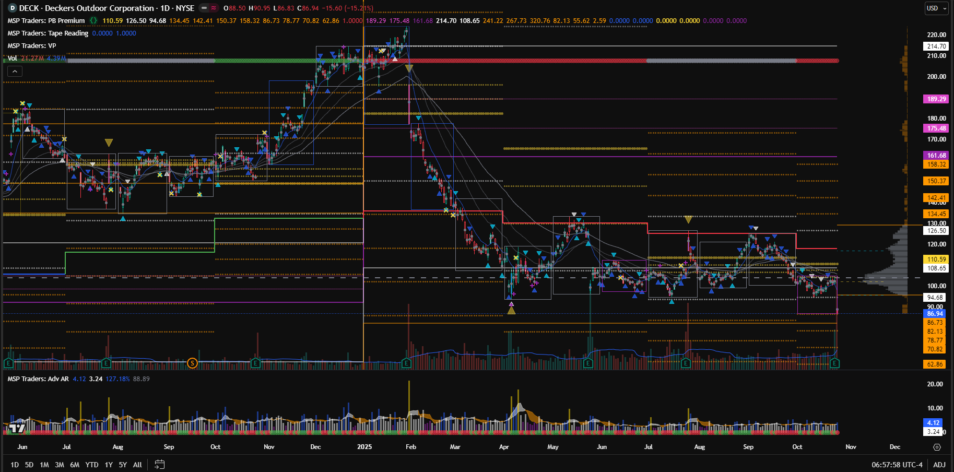This screenshot has height=472, width=954.
Task: Click the orange split 'S' marker
Action: [x=192, y=363]
